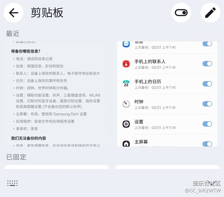Image resolution: width=224 pixels, height=197 pixels.
Task: Disable the 时钟 backup switch
Action: coord(207,104)
